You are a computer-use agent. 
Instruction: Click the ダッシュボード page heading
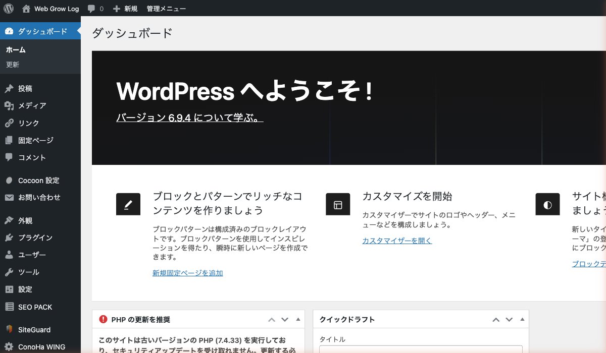point(132,33)
